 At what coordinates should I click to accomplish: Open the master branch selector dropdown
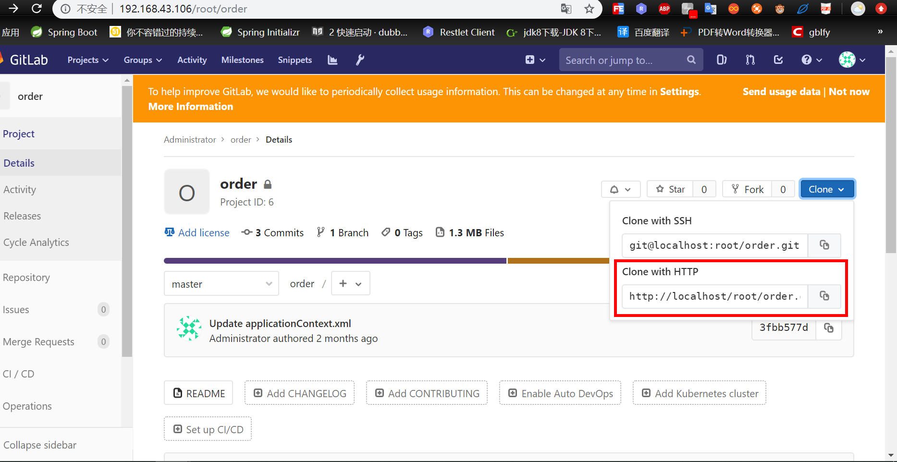pos(221,284)
